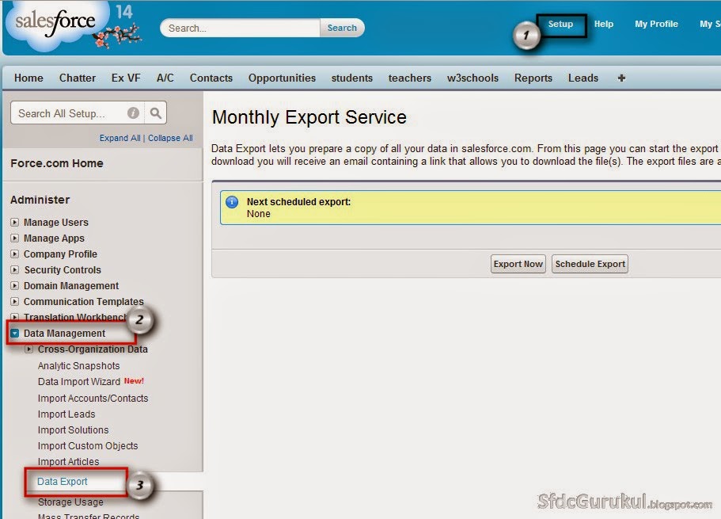Screen dimensions: 721x519
Task: Click the Expand All link
Action: [x=120, y=138]
